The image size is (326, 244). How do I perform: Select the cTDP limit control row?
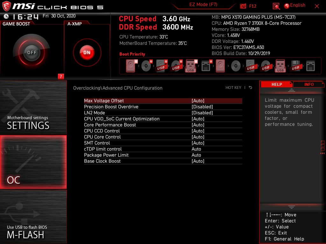pos(163,149)
